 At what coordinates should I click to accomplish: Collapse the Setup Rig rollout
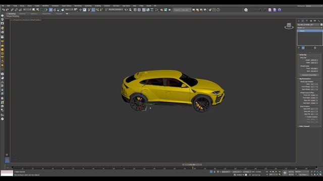click(309, 55)
